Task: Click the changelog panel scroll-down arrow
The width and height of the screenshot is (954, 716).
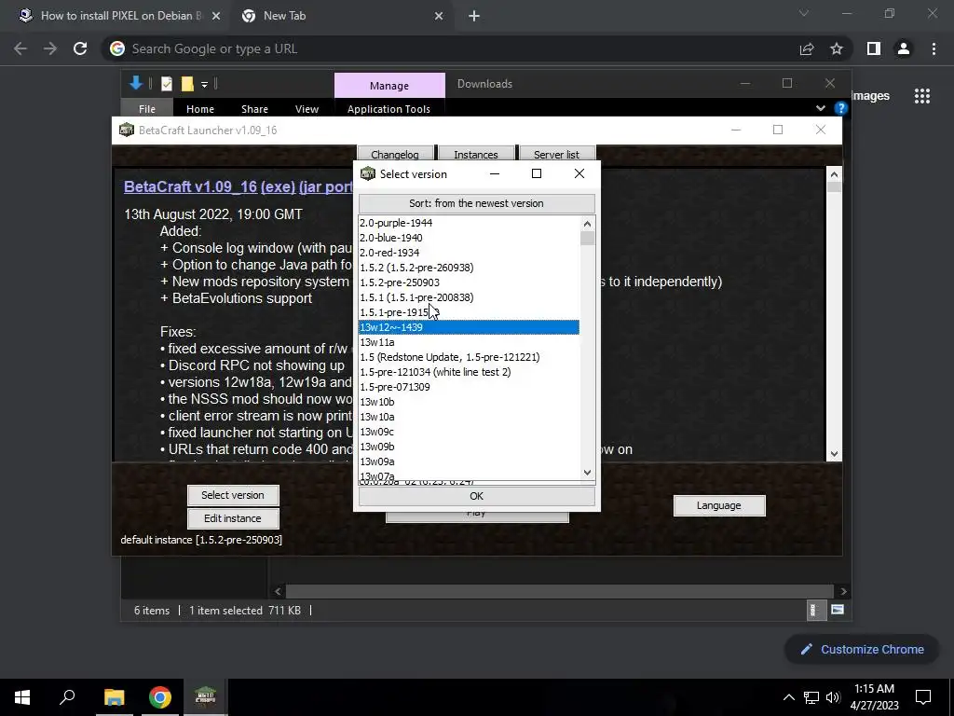Action: [x=834, y=454]
